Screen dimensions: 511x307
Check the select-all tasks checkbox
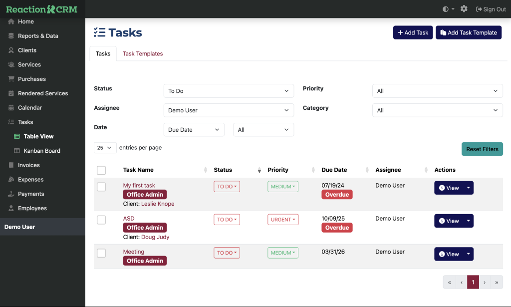coord(101,170)
